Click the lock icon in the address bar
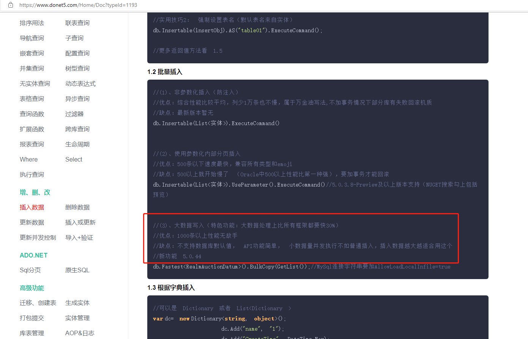This screenshot has width=528, height=339. (10, 5)
